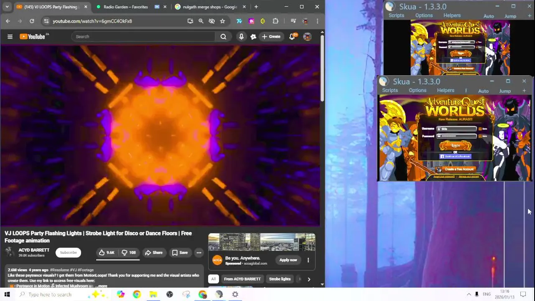Bookmark this page with the star icon
The width and height of the screenshot is (535, 301).
pyautogui.click(x=222, y=21)
